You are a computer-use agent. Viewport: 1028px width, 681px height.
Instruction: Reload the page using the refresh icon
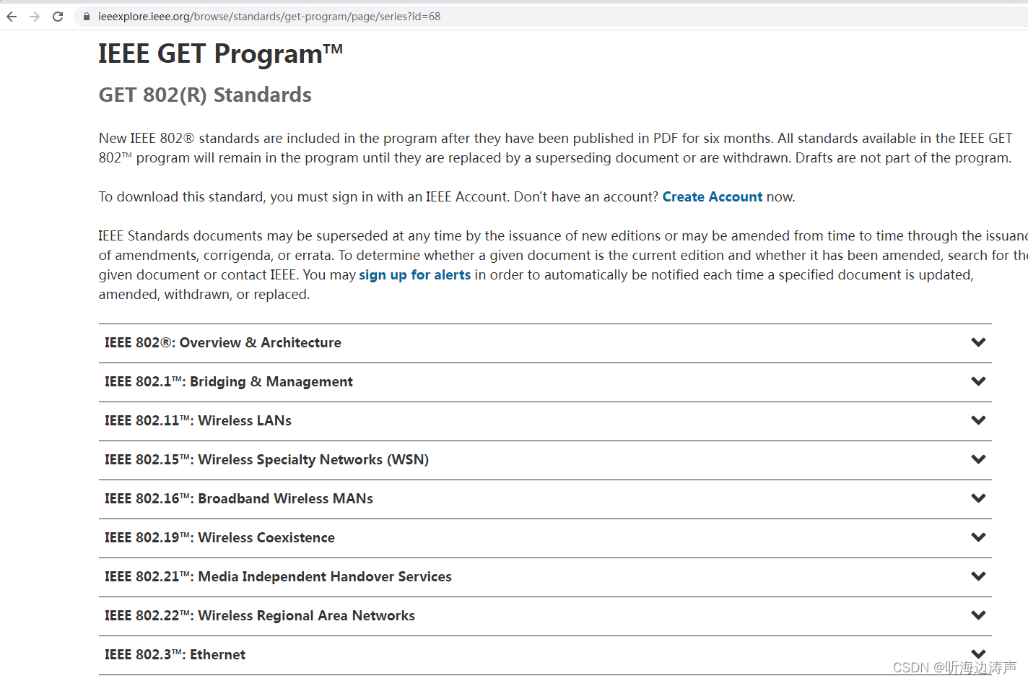pyautogui.click(x=57, y=16)
